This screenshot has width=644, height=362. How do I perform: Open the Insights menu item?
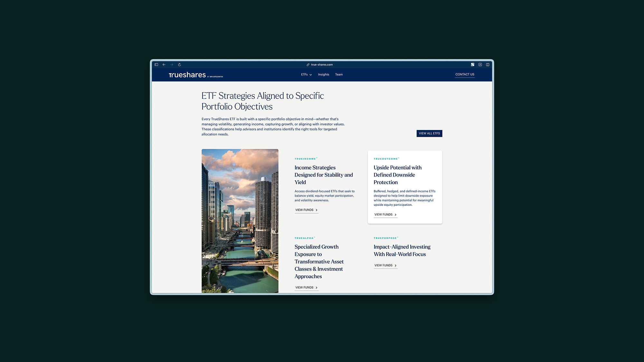[x=323, y=75]
